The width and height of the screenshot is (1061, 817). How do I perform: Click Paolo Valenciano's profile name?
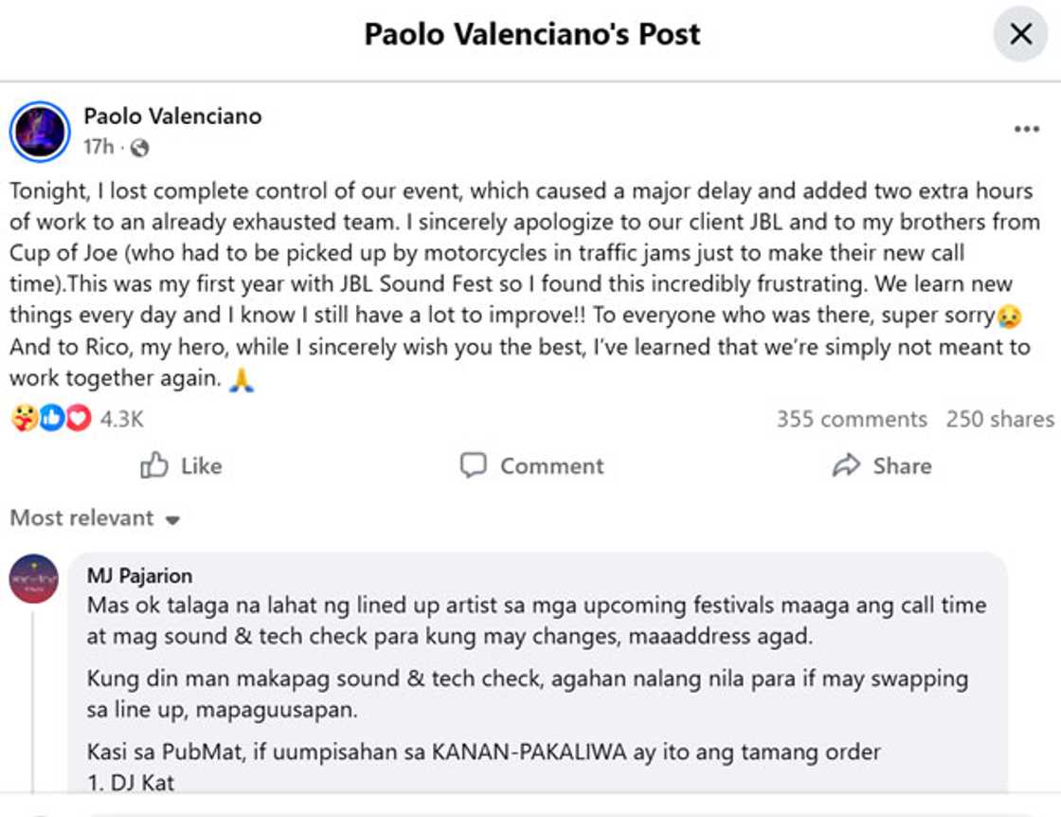[171, 118]
